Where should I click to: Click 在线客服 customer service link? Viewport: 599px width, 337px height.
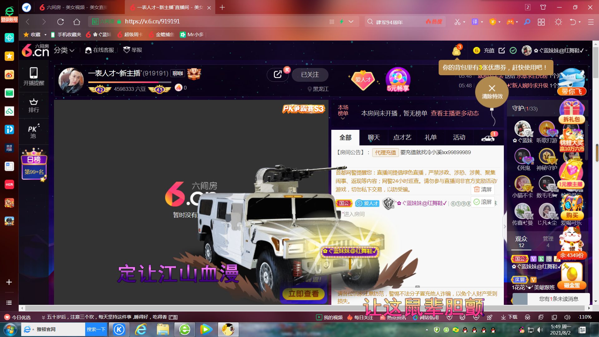coord(100,50)
